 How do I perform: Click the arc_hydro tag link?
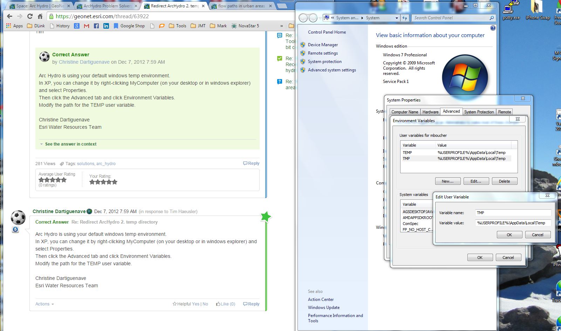point(106,164)
